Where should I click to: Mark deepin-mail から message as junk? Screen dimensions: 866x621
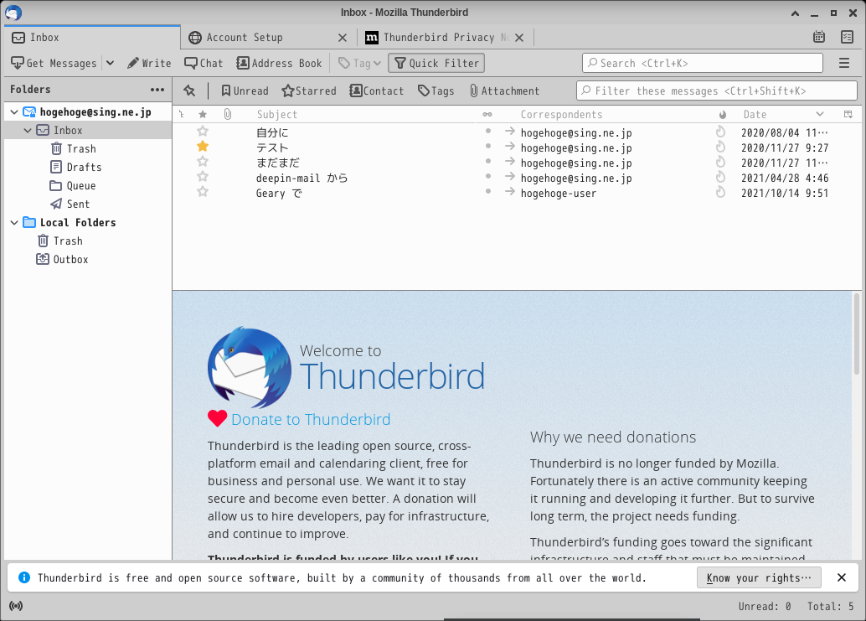[x=720, y=177]
